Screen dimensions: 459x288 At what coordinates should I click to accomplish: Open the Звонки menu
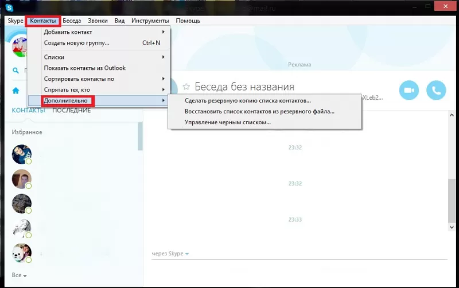click(x=98, y=21)
